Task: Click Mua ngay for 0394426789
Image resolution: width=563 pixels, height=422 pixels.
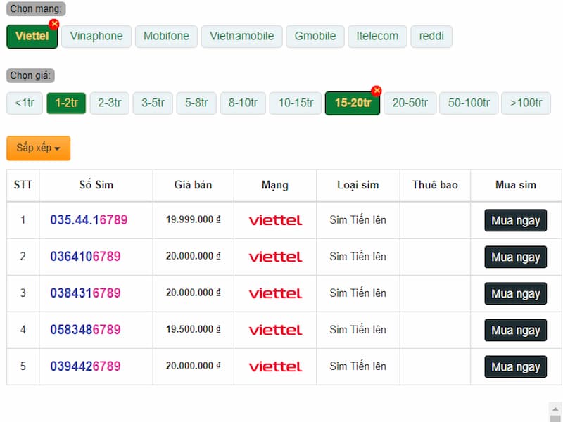Action: pyautogui.click(x=516, y=366)
